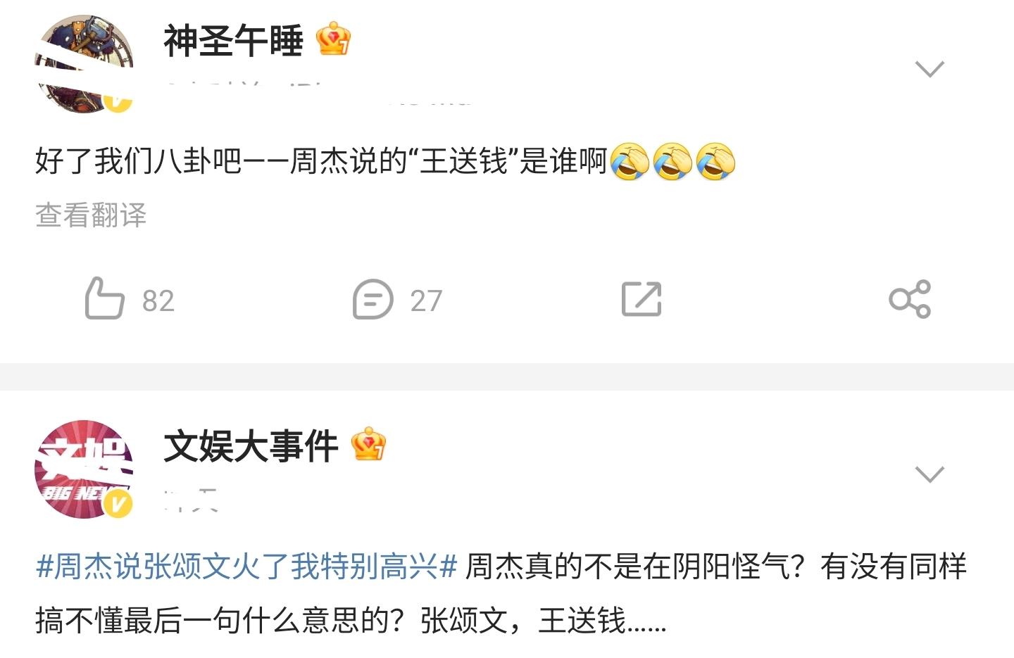This screenshot has width=1014, height=658.
Task: View 文娱大事件 profile avatar
Action: coord(84,469)
